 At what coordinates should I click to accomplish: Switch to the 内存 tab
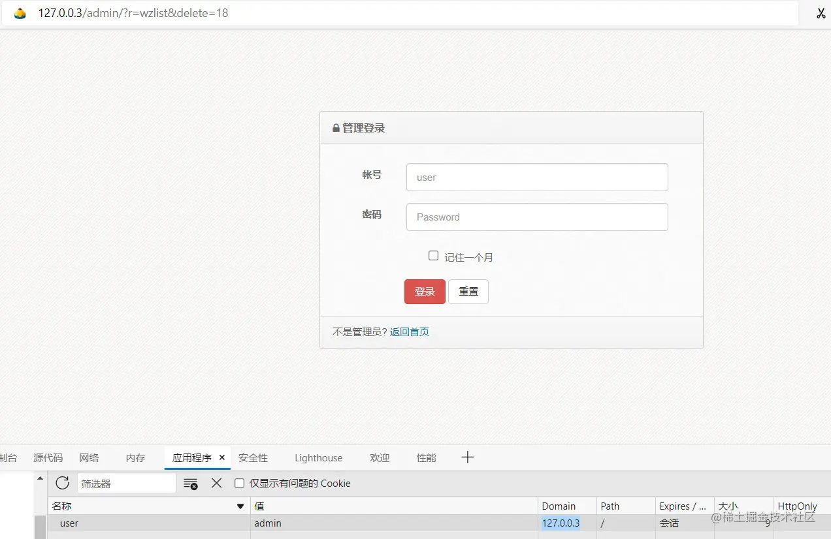[135, 458]
